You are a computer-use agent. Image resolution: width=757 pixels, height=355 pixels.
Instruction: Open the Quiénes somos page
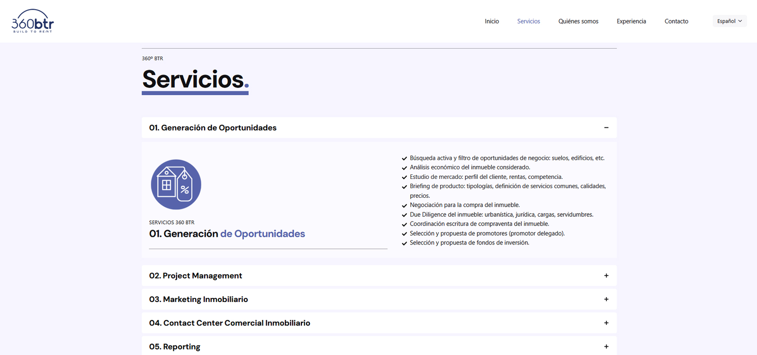[578, 21]
